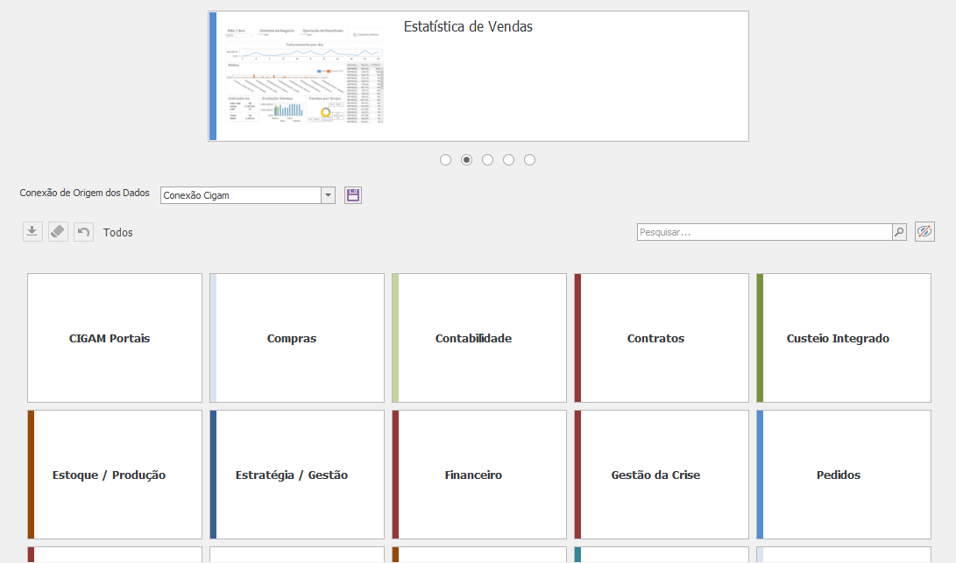Click the Estatística de Vendas title
Viewport: 956px width, 563px height.
click(468, 27)
